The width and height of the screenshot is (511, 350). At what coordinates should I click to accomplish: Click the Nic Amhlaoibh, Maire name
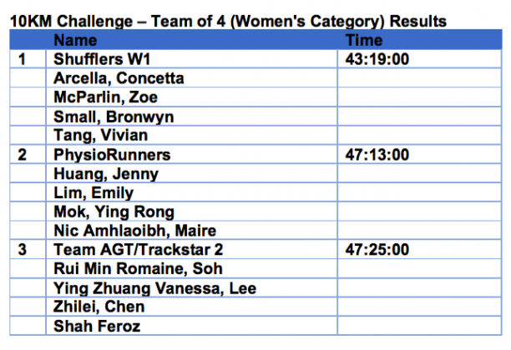(135, 232)
